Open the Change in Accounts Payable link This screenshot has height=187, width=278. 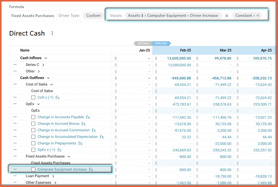61,117
